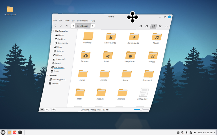The width and height of the screenshot is (217, 135).
Task: Collapse the My Computer section
Action: point(53,31)
